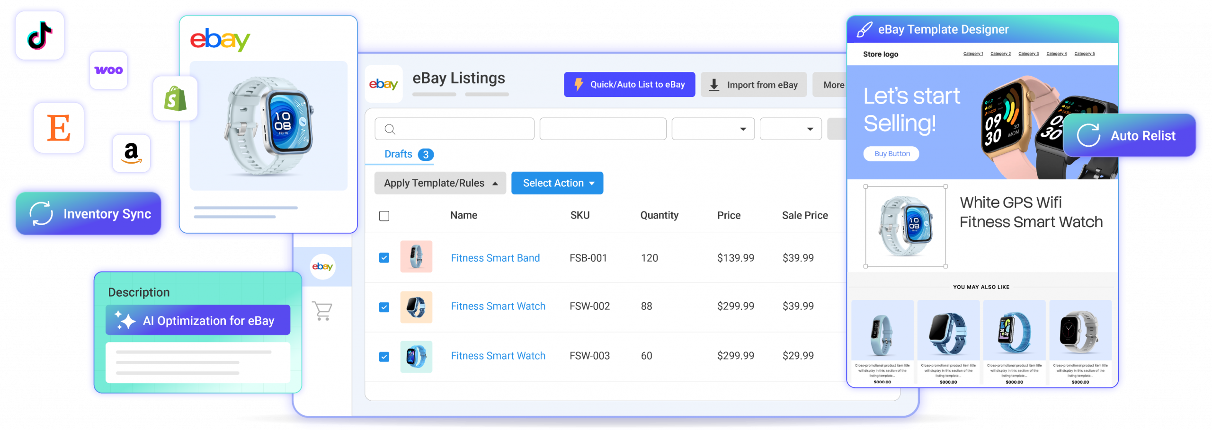Sort by the Sale Price column header

click(x=805, y=215)
